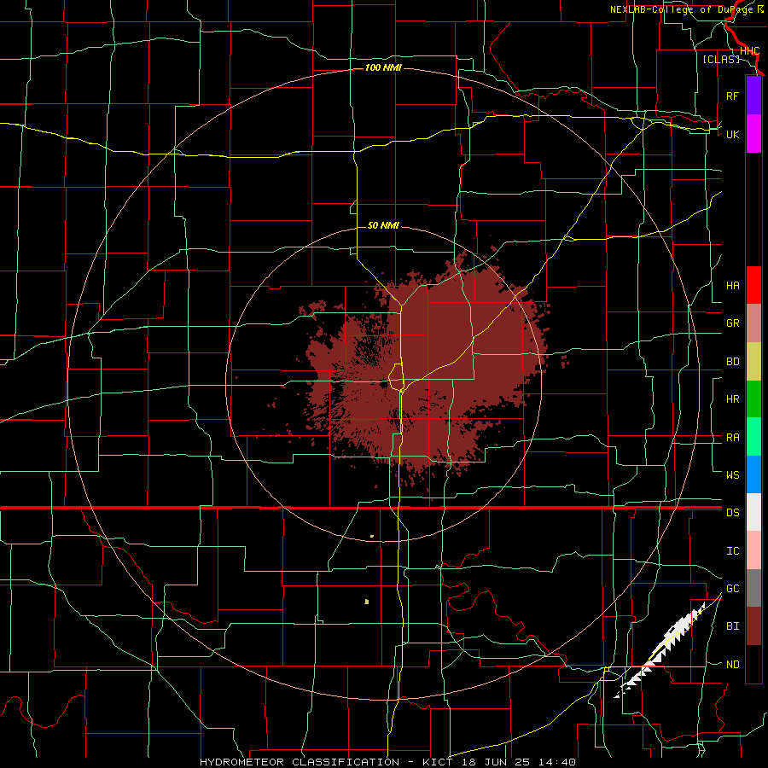Click the GR pink-brown legend swatch
This screenshot has height=768, width=768.
click(x=753, y=323)
